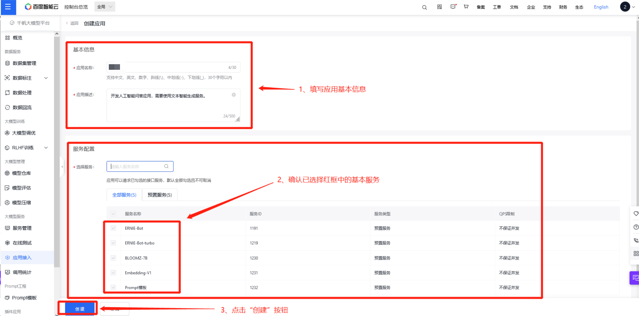Open 数据集管理 in sidebar
Image resolution: width=639 pixels, height=316 pixels.
24,63
